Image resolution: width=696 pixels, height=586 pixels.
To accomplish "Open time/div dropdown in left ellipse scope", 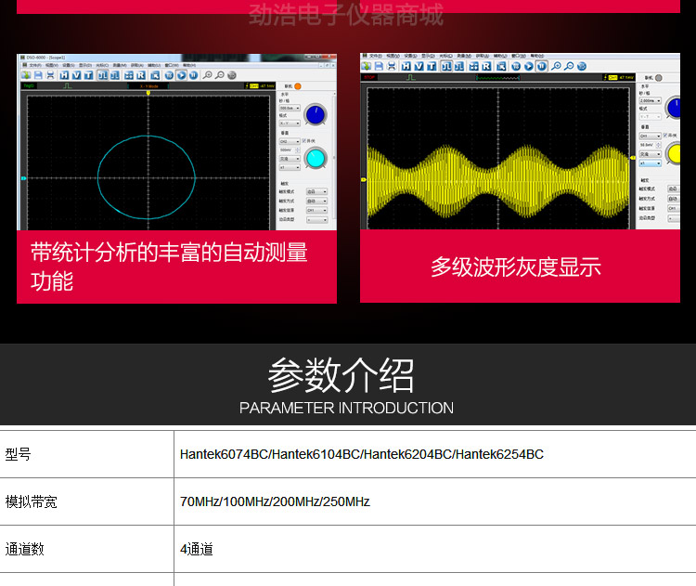I will (290, 108).
